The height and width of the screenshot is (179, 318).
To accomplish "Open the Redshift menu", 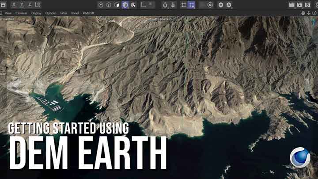I will [x=88, y=13].
